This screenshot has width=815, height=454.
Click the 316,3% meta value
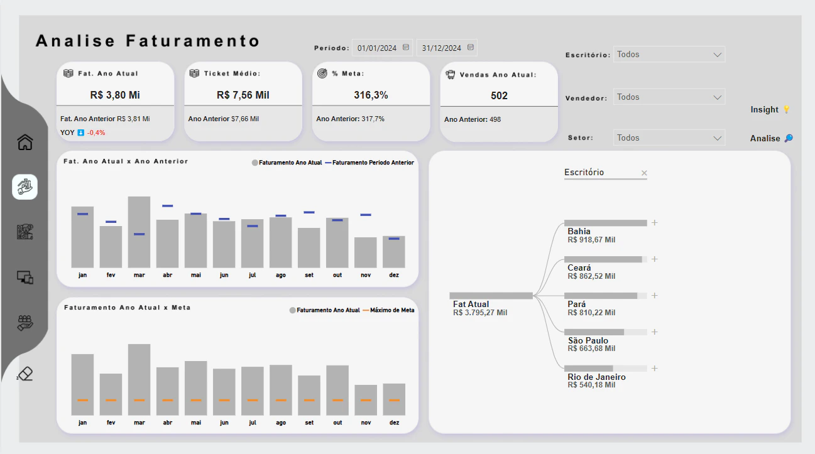371,95
